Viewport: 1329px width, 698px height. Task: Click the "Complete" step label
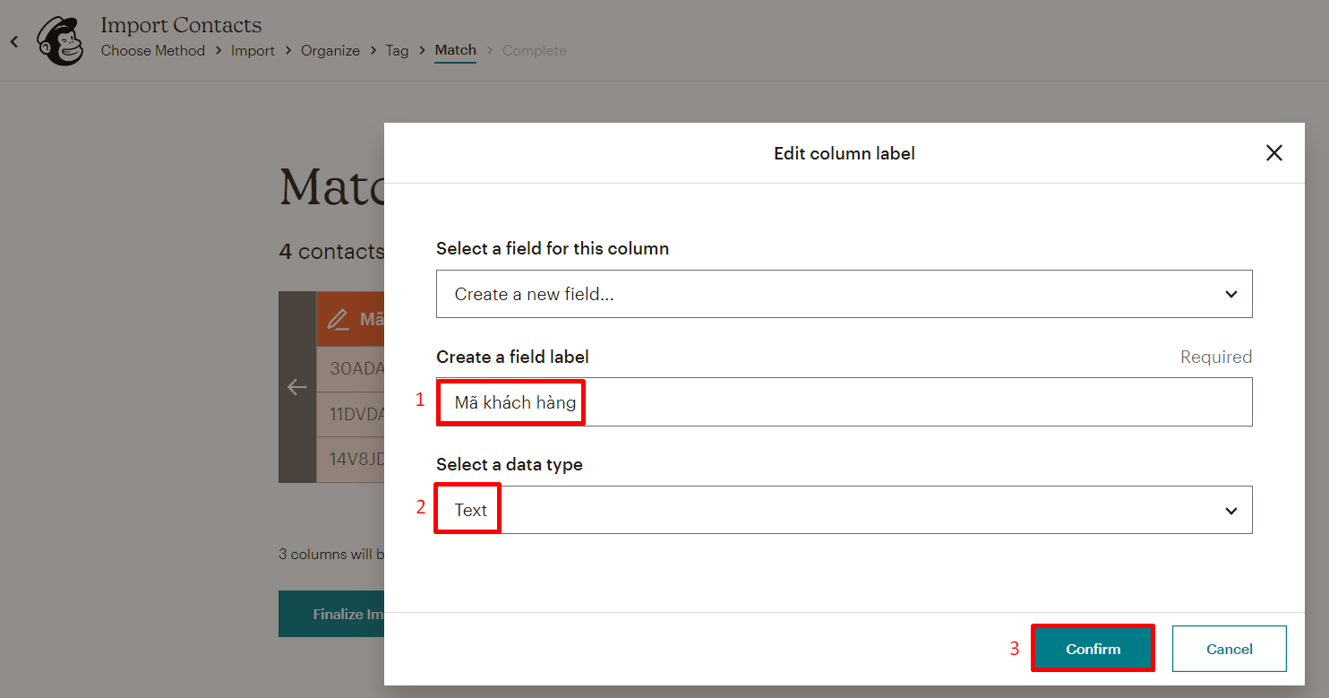click(534, 50)
